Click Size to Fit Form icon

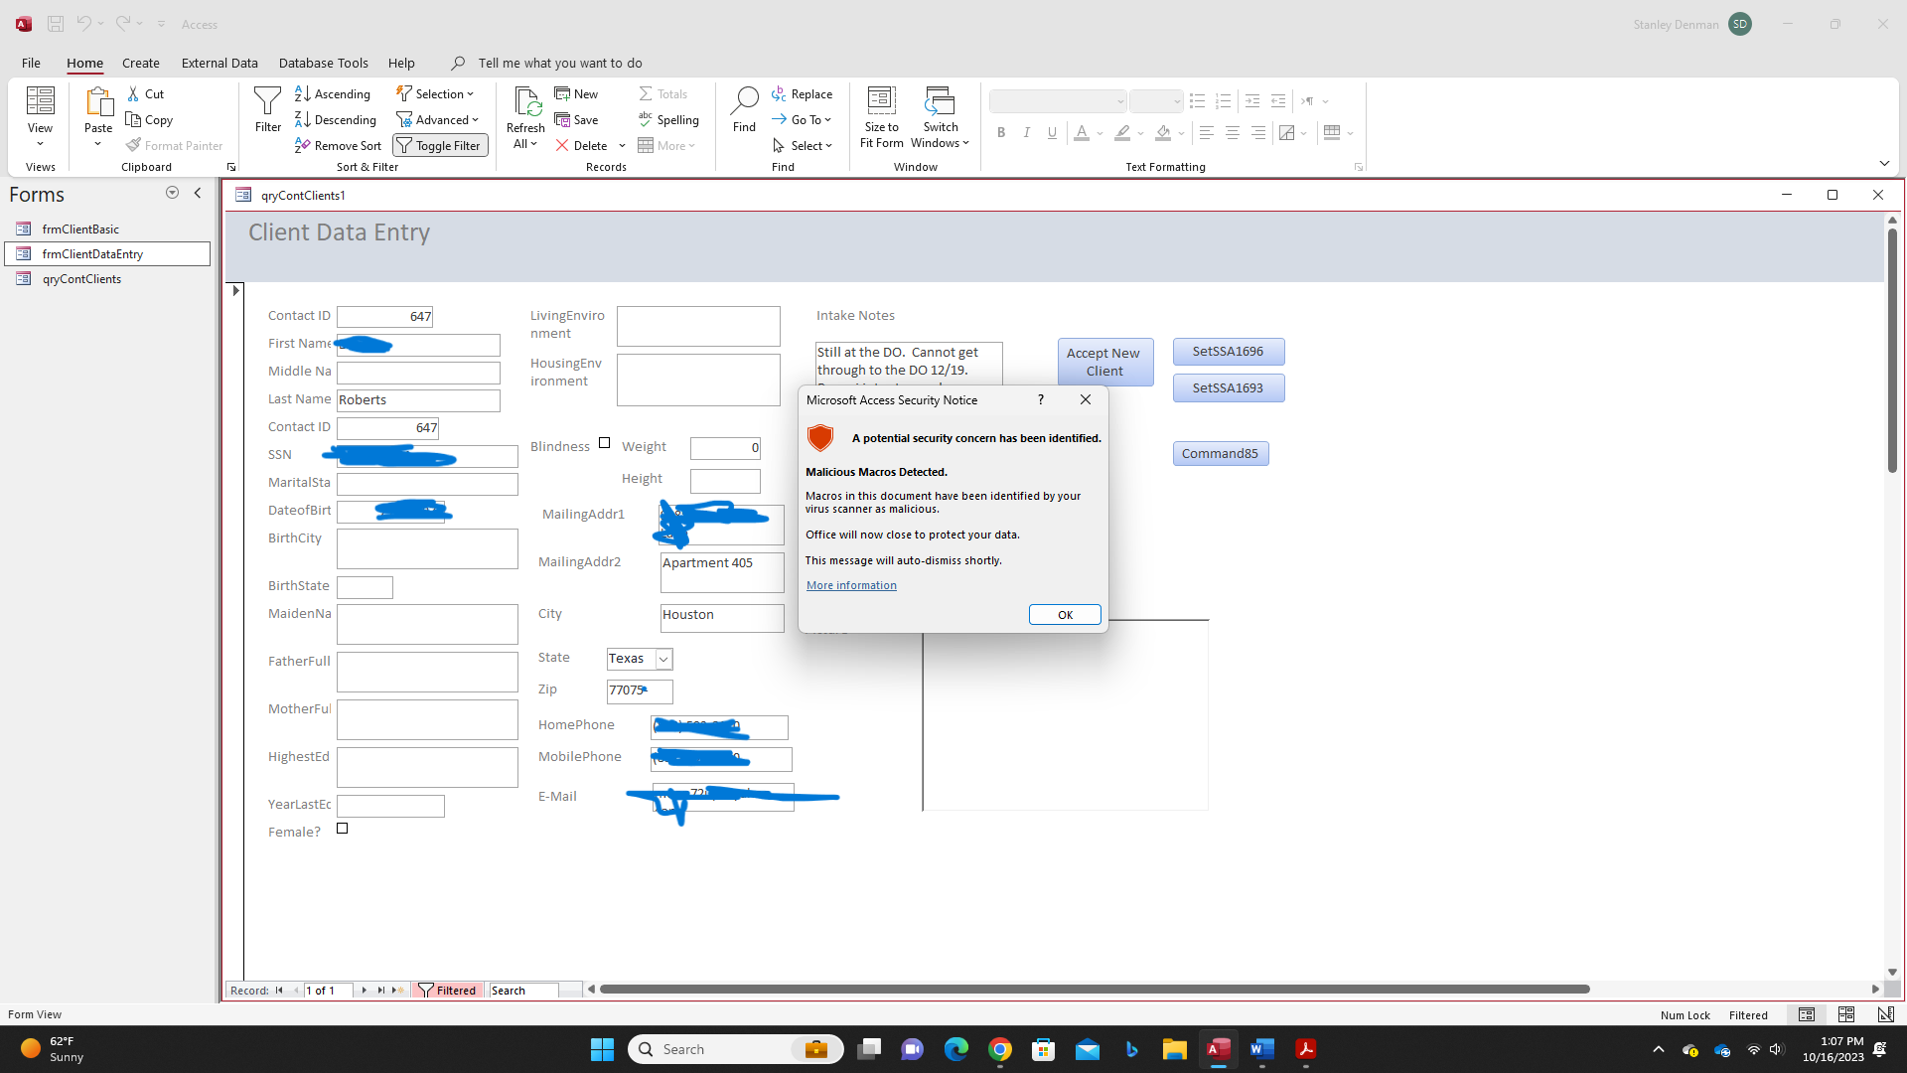click(881, 100)
